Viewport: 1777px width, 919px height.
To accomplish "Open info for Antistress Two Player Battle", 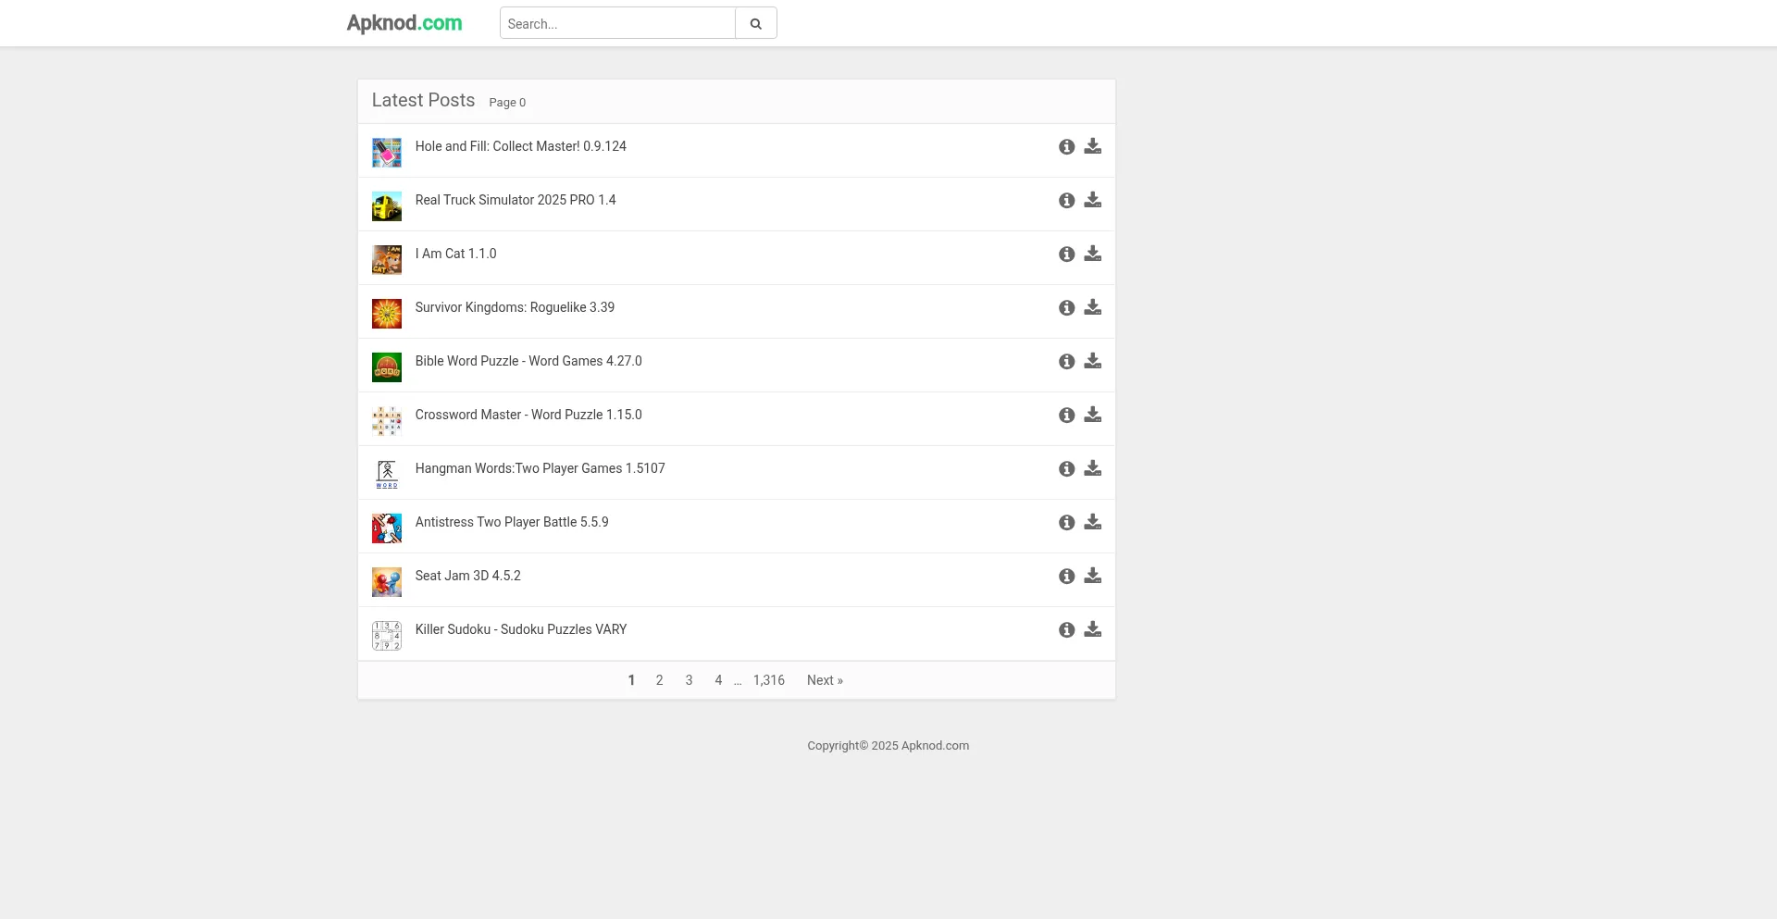I will pos(1066,522).
